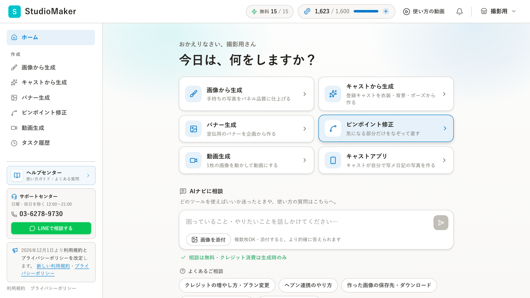530x298 pixels.
Task: Click the StudioMaker logo icon
Action: click(x=14, y=11)
